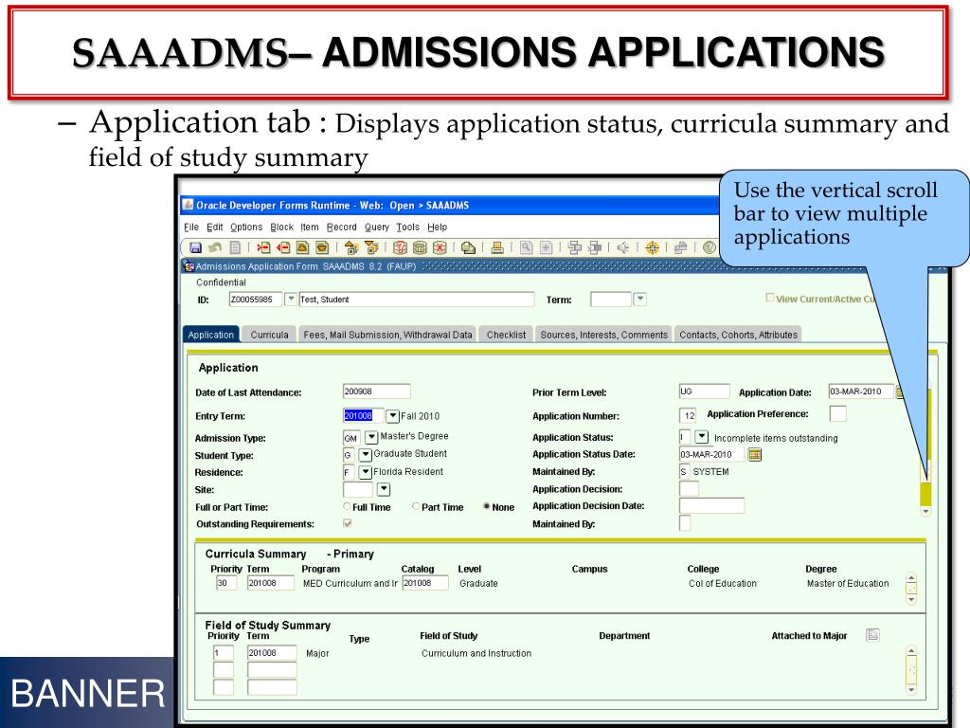970x728 pixels.
Task: Open Student Type dropdown arrow
Action: point(366,455)
